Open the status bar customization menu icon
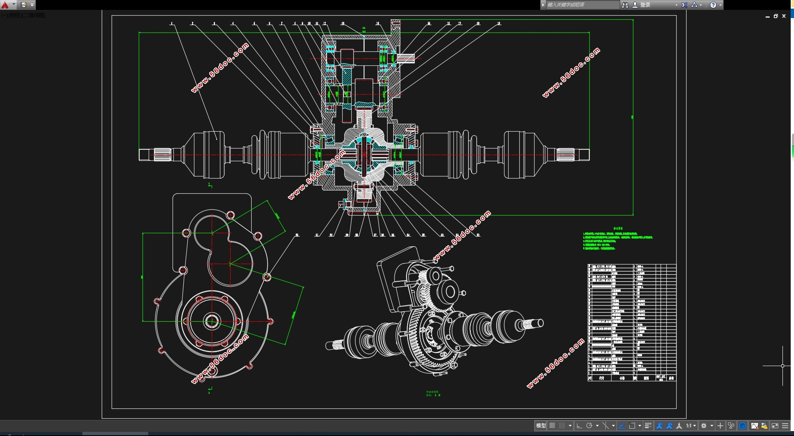 point(785,426)
